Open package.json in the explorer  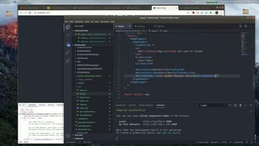[85, 126]
